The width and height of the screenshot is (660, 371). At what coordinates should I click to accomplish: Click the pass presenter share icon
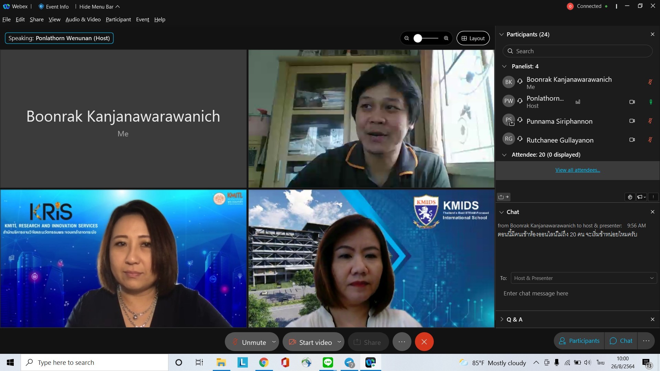503,197
